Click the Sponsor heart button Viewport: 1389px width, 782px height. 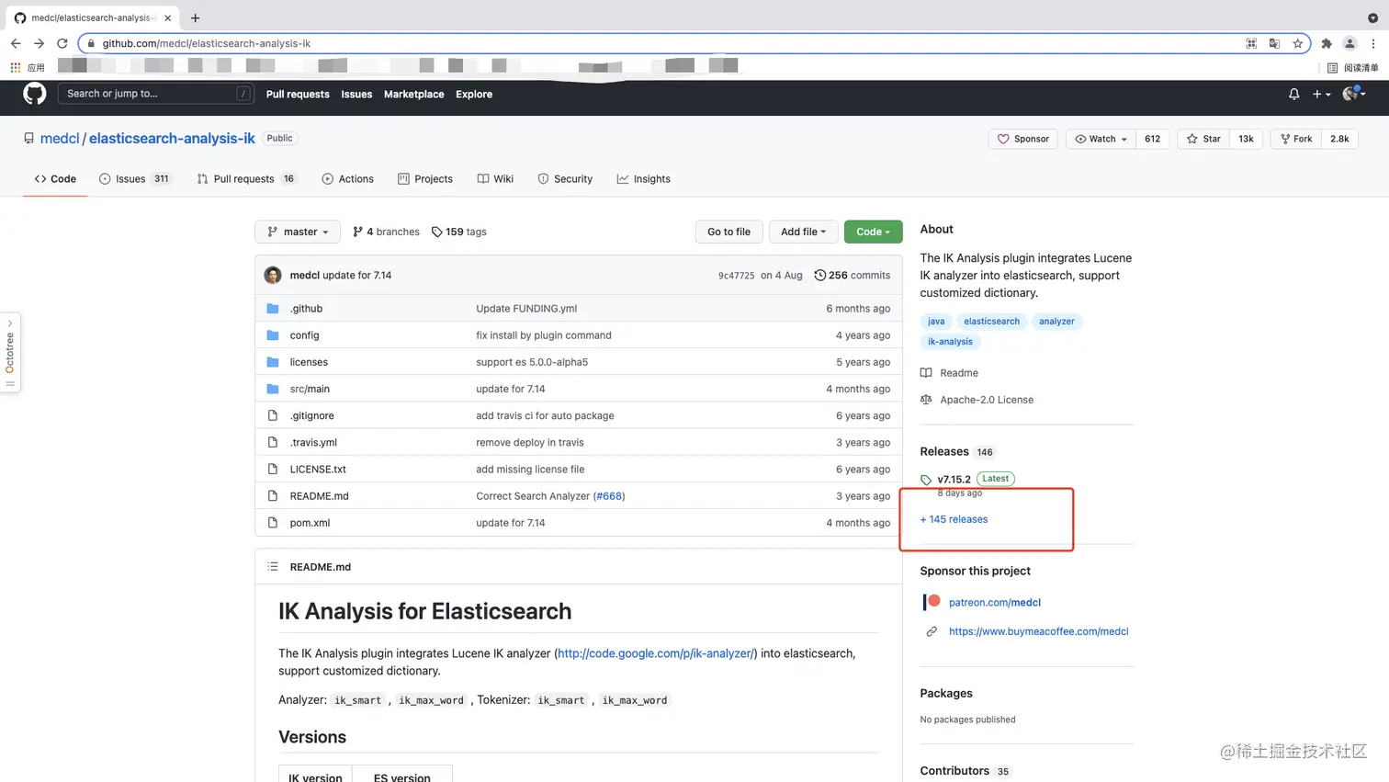tap(1023, 139)
